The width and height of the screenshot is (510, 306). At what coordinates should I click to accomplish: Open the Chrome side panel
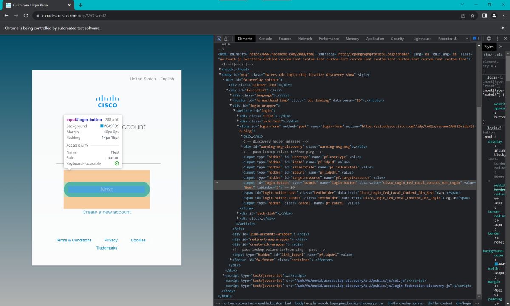click(484, 16)
